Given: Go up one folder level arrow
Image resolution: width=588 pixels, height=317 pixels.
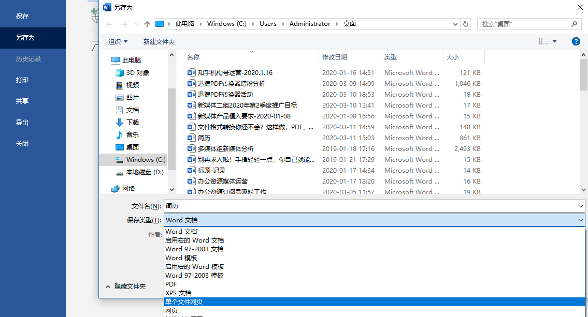Looking at the screenshot, I should click(147, 24).
